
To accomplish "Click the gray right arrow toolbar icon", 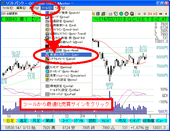I will click(139, 14).
